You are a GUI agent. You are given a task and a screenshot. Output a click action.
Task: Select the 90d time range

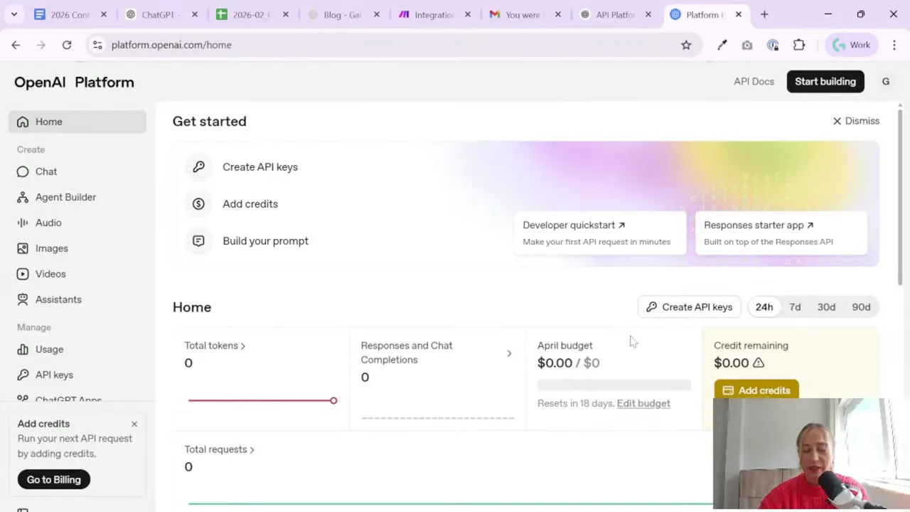click(x=861, y=307)
